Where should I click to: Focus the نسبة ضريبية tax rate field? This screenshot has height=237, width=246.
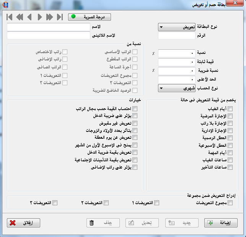(x=177, y=71)
